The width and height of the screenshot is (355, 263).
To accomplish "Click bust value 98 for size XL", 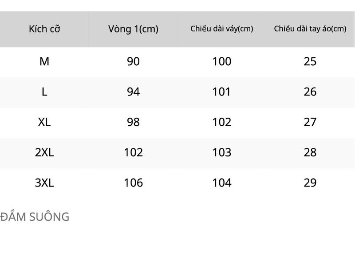I will click(133, 122).
